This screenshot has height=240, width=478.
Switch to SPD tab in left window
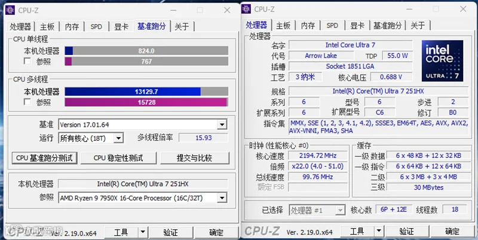coord(96,26)
